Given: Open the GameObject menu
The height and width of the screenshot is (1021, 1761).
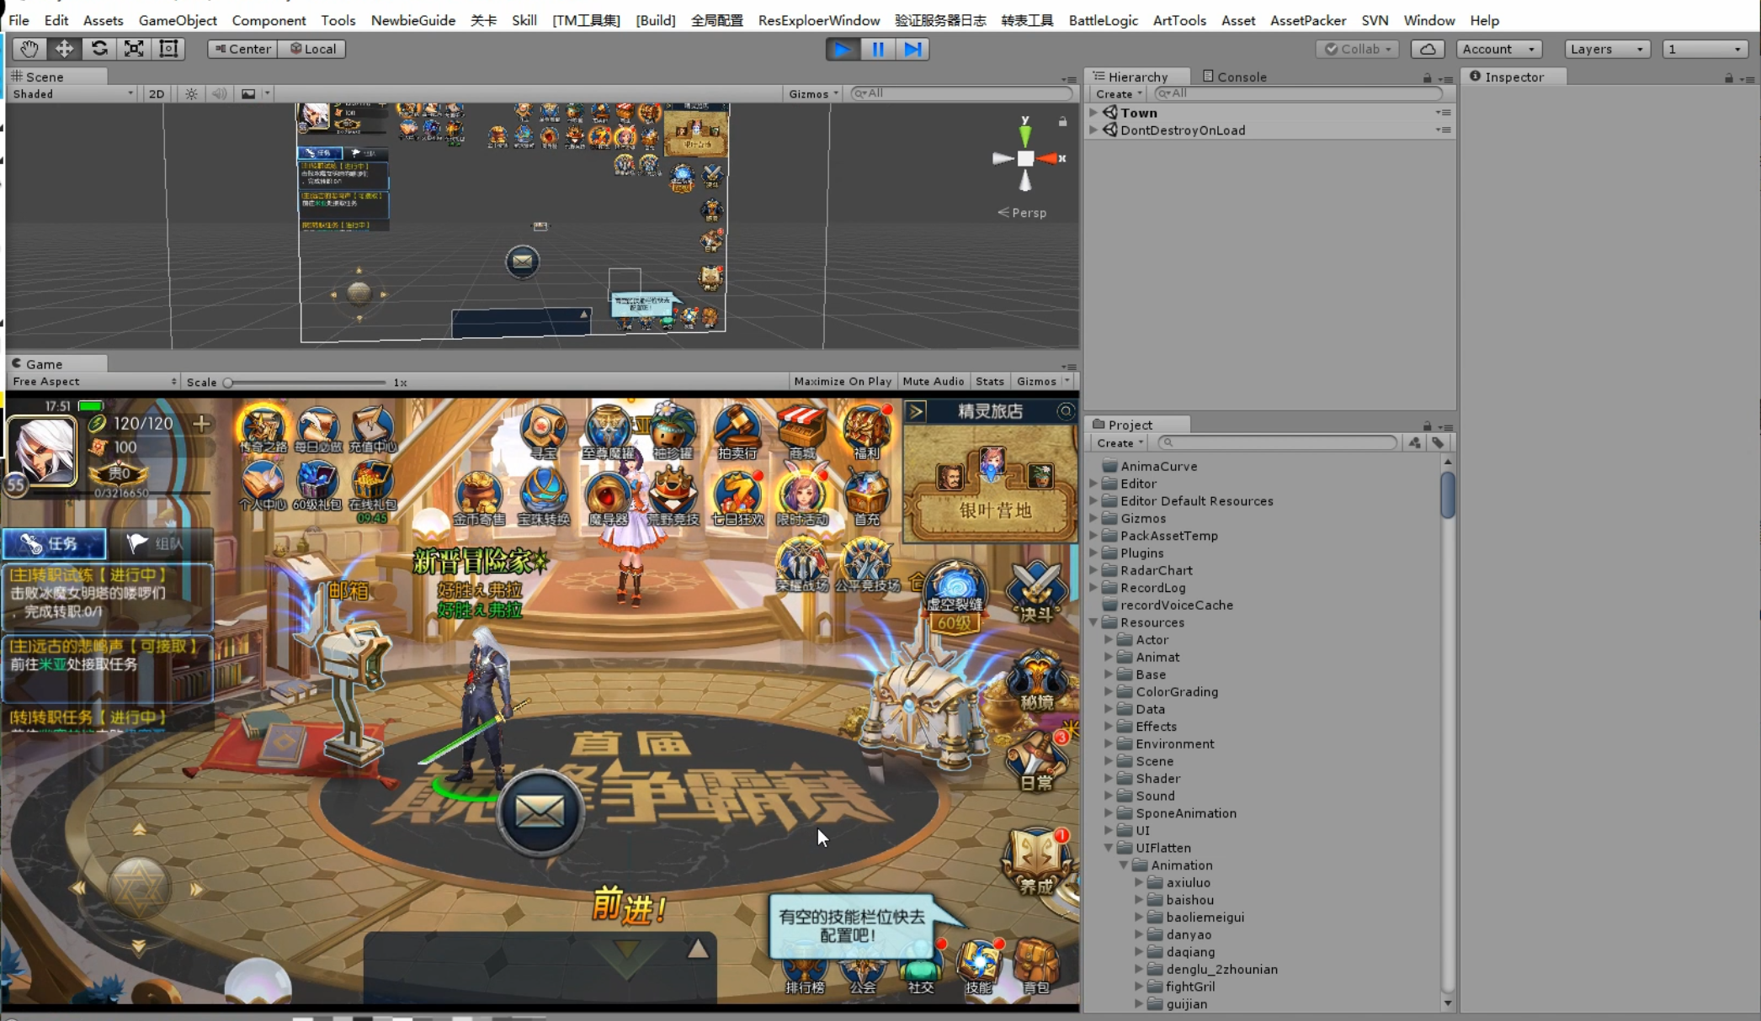Looking at the screenshot, I should (177, 20).
